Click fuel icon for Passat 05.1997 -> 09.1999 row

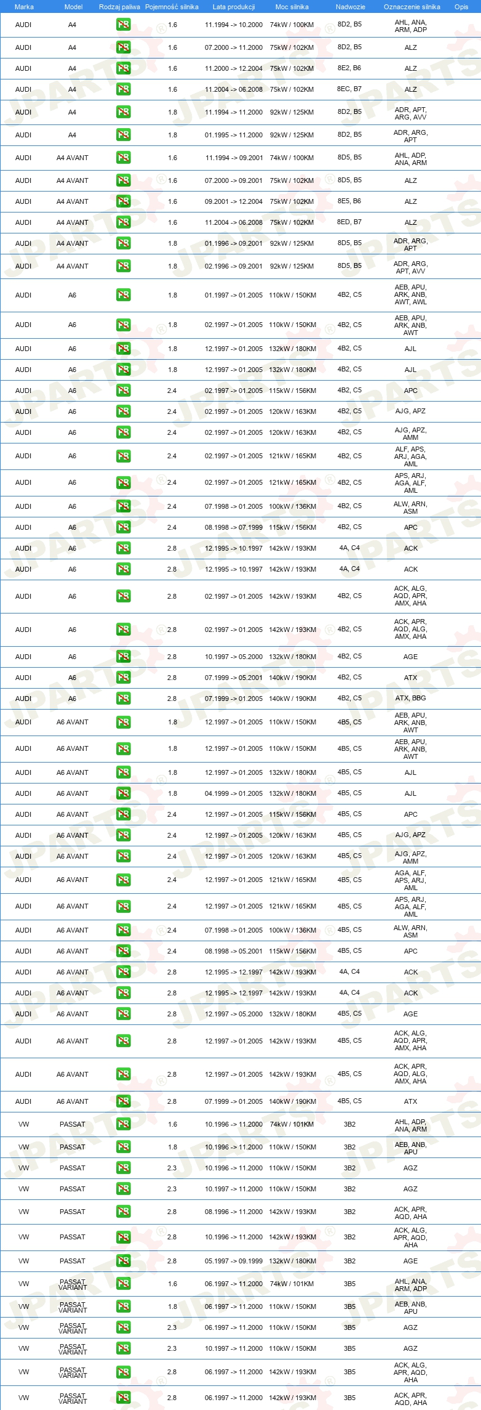[x=123, y=1261]
